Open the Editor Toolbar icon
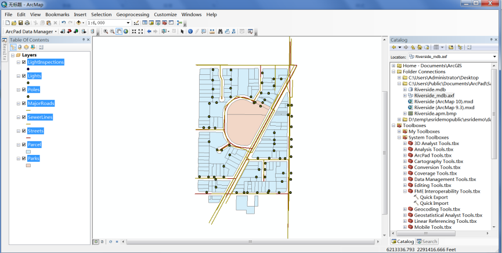Image resolution: width=502 pixels, height=253 pixels. pos(136,23)
